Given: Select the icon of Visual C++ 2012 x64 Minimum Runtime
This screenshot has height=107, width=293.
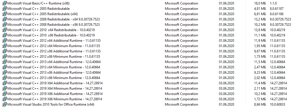Looking at the screenshot, I should [5, 46].
